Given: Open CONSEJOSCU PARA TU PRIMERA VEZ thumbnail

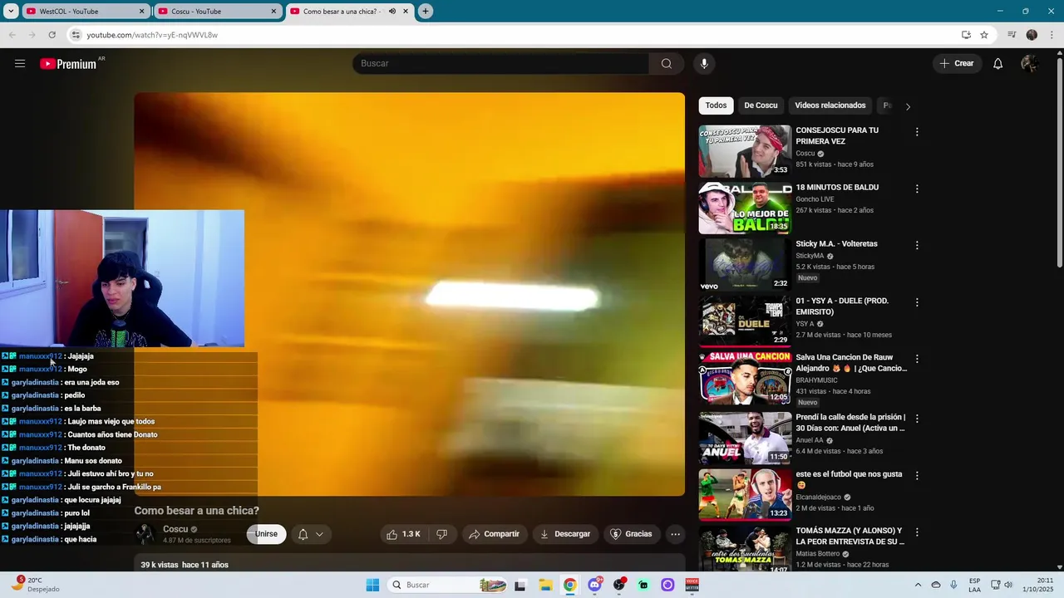Looking at the screenshot, I should coord(745,151).
